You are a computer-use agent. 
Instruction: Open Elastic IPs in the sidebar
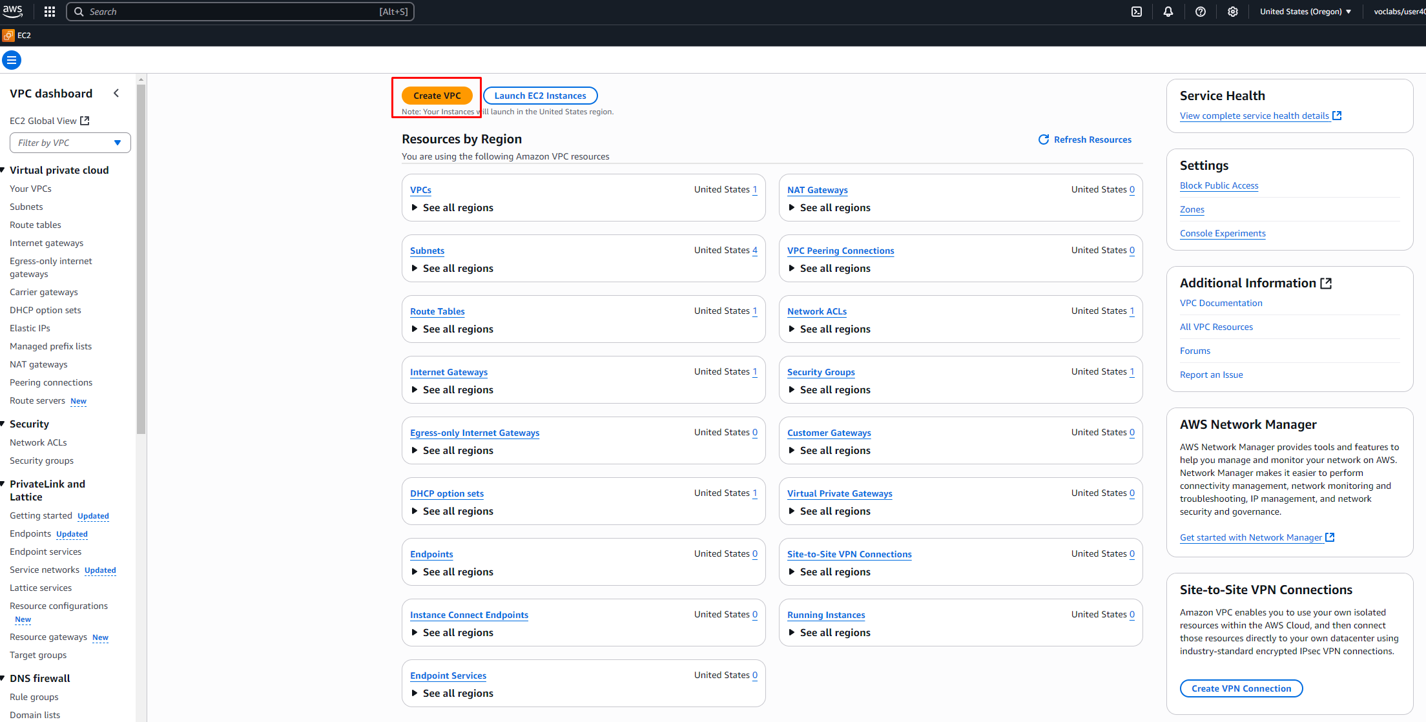tap(30, 328)
